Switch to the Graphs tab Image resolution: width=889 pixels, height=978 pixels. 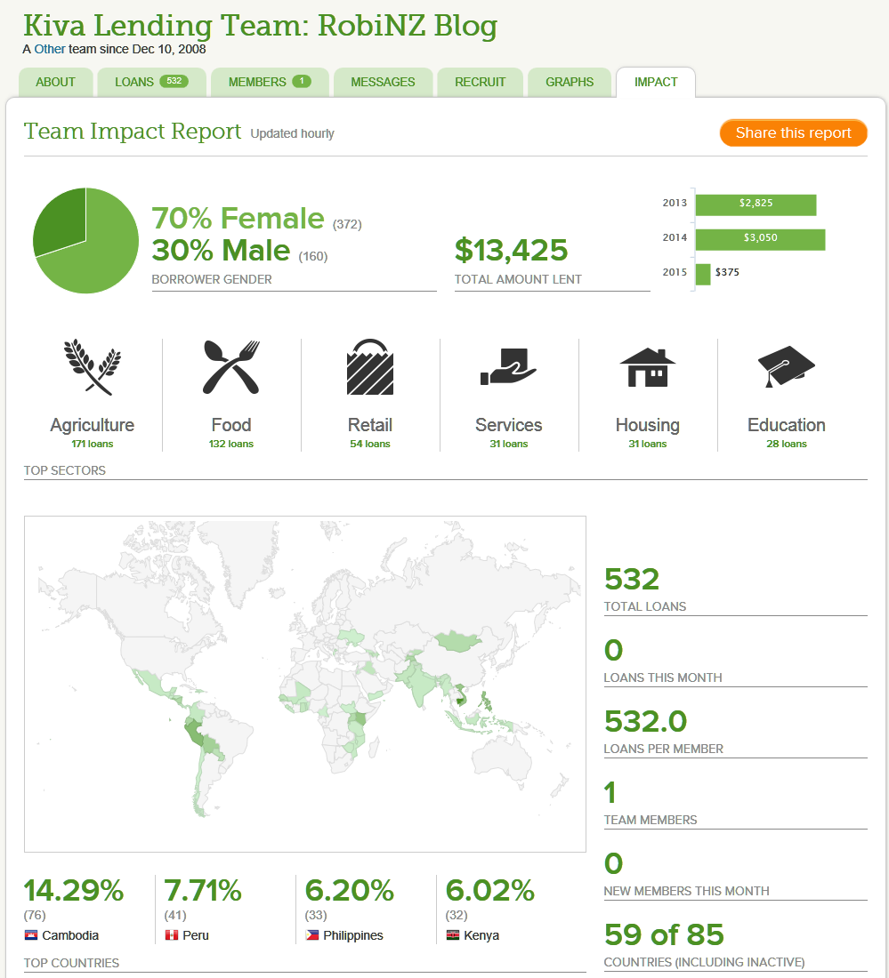(570, 82)
